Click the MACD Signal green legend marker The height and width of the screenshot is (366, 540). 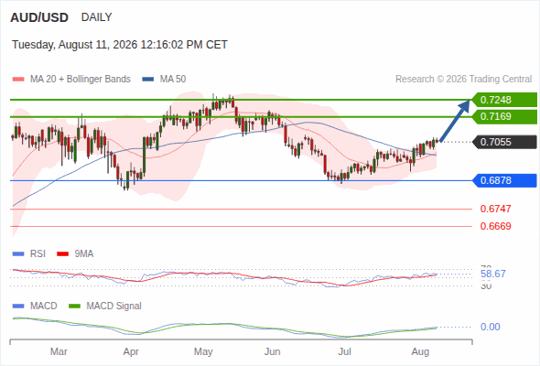tap(74, 307)
